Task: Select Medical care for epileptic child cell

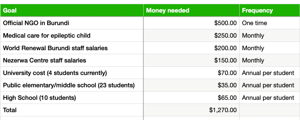Action: tap(47, 35)
